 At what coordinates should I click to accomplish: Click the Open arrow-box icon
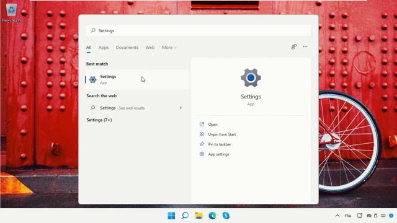tap(202, 124)
